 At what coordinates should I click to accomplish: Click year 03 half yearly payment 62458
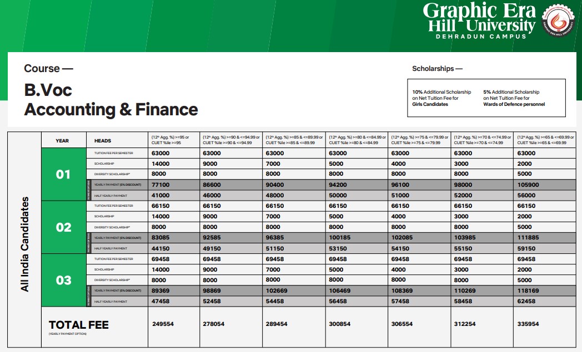pyautogui.click(x=526, y=301)
